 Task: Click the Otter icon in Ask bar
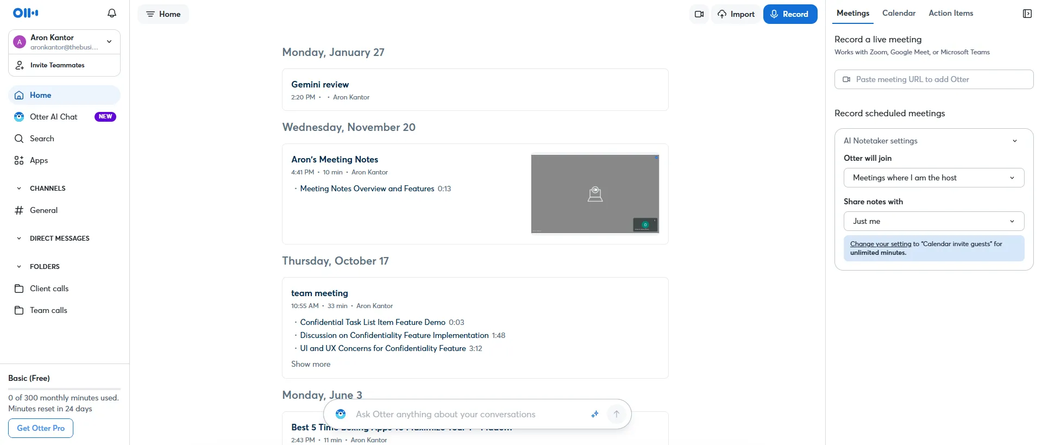pyautogui.click(x=341, y=414)
